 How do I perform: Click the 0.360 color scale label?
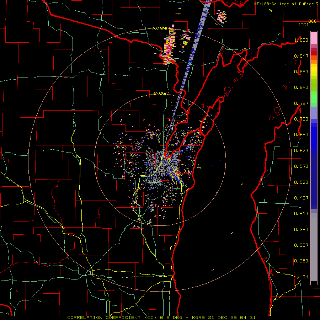tap(301, 229)
